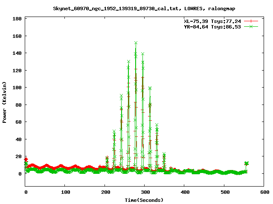Click the green YR legend line sample
Viewport: 273px width, 204px height.
click(251, 26)
